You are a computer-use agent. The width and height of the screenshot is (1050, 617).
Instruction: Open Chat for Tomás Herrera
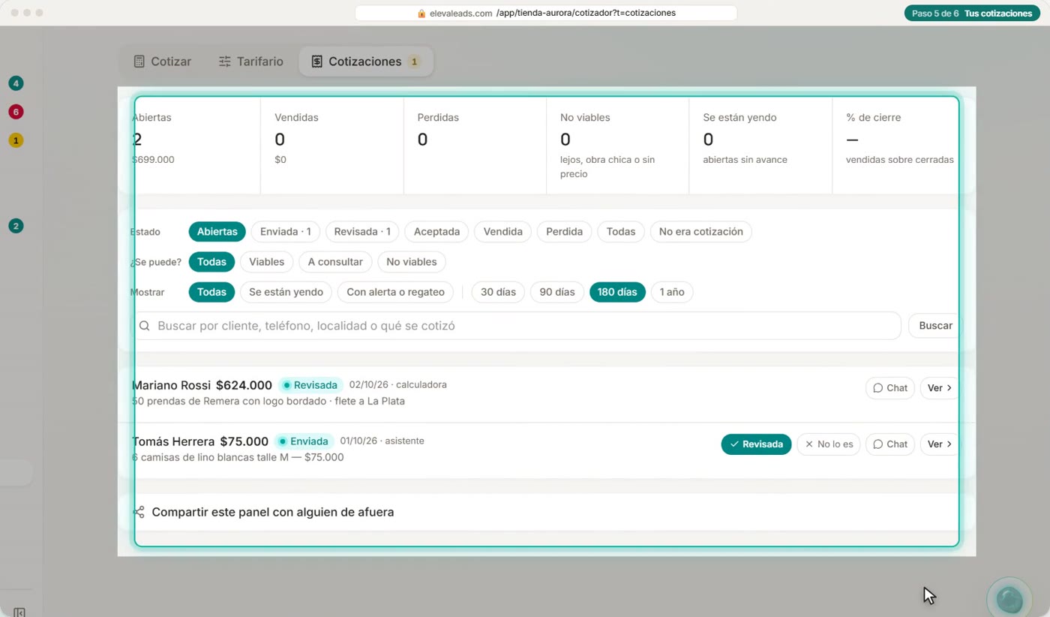tap(889, 444)
